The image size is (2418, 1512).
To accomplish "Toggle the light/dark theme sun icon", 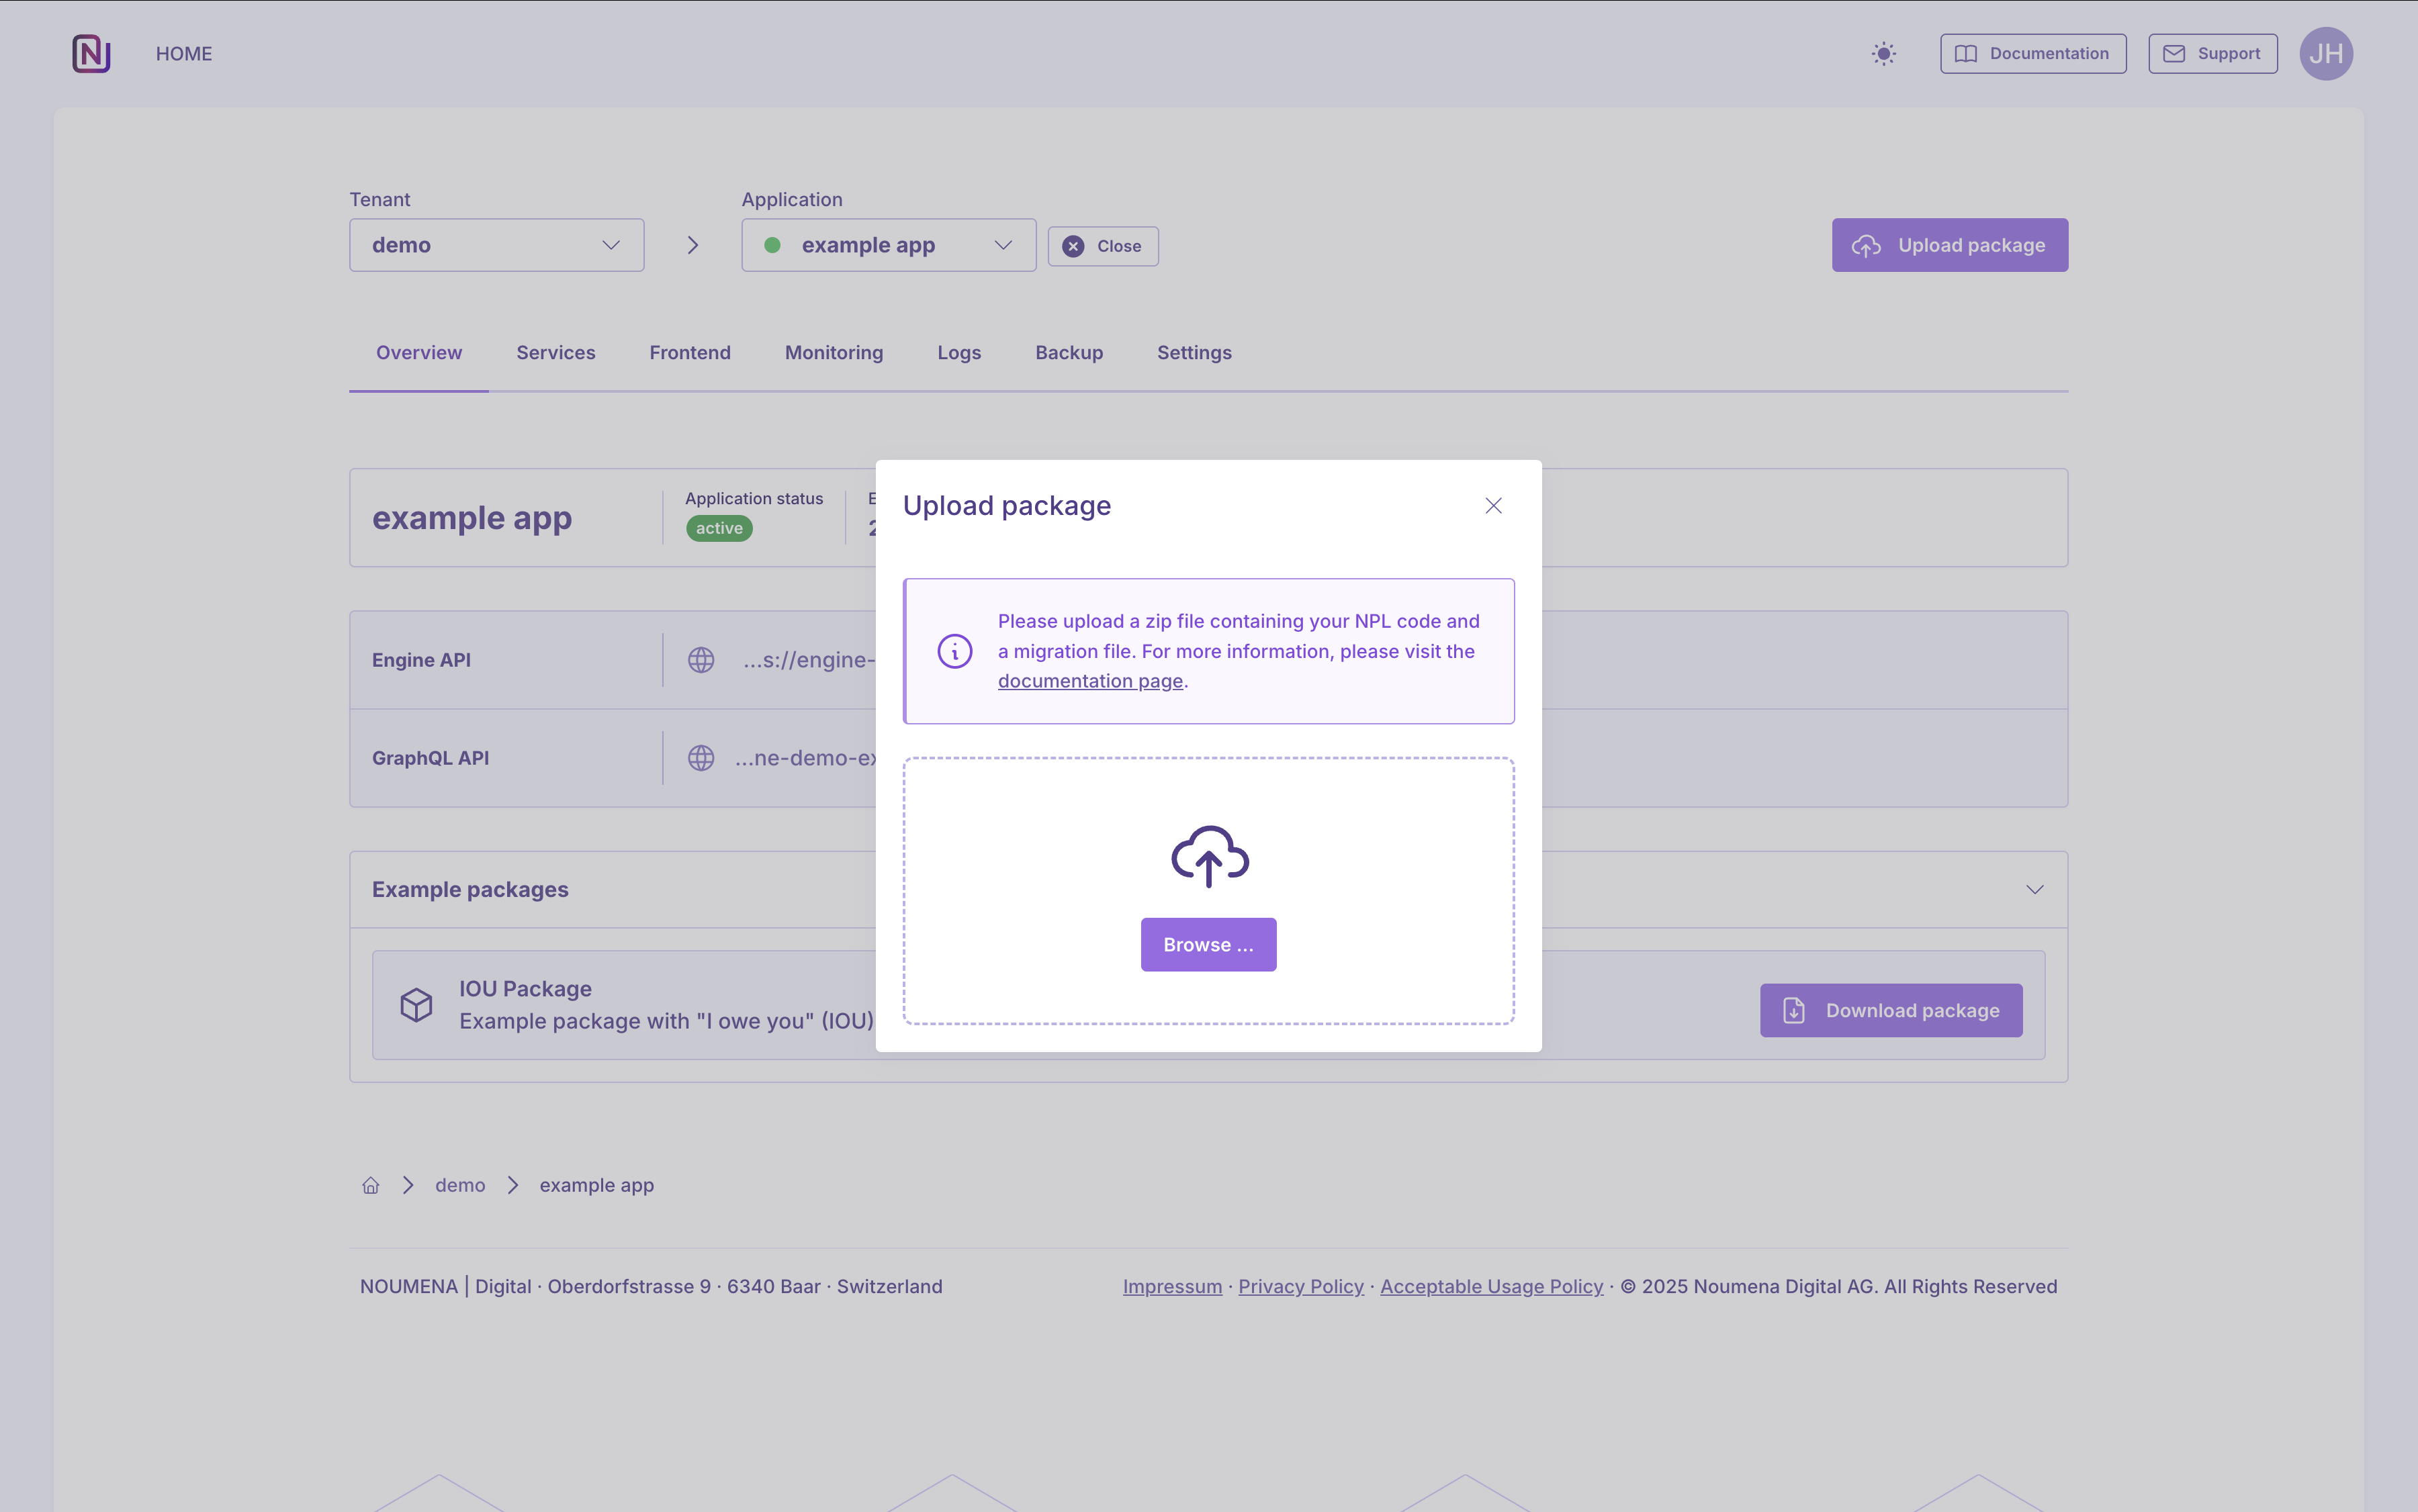I will (1883, 54).
